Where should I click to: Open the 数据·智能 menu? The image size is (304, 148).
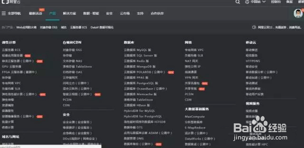coord(91,13)
